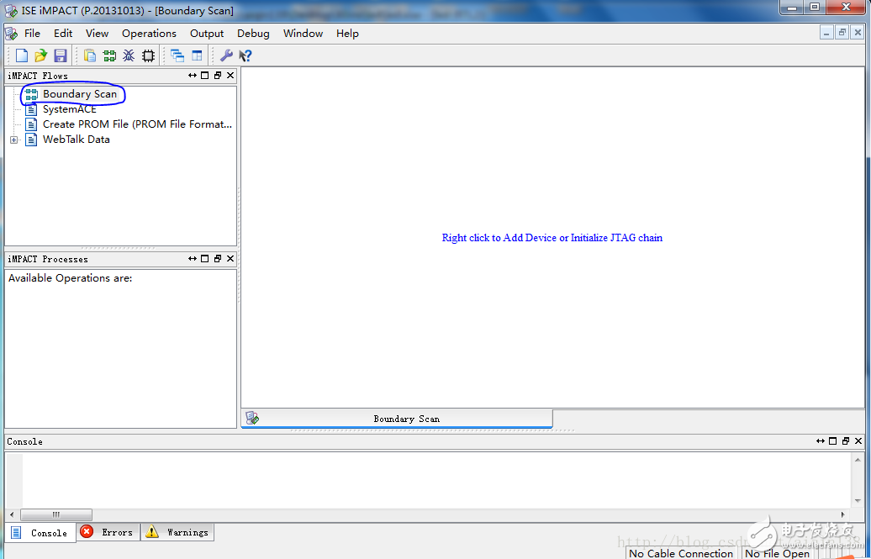The image size is (871, 559).
Task: Open the Operations menu
Action: (149, 34)
